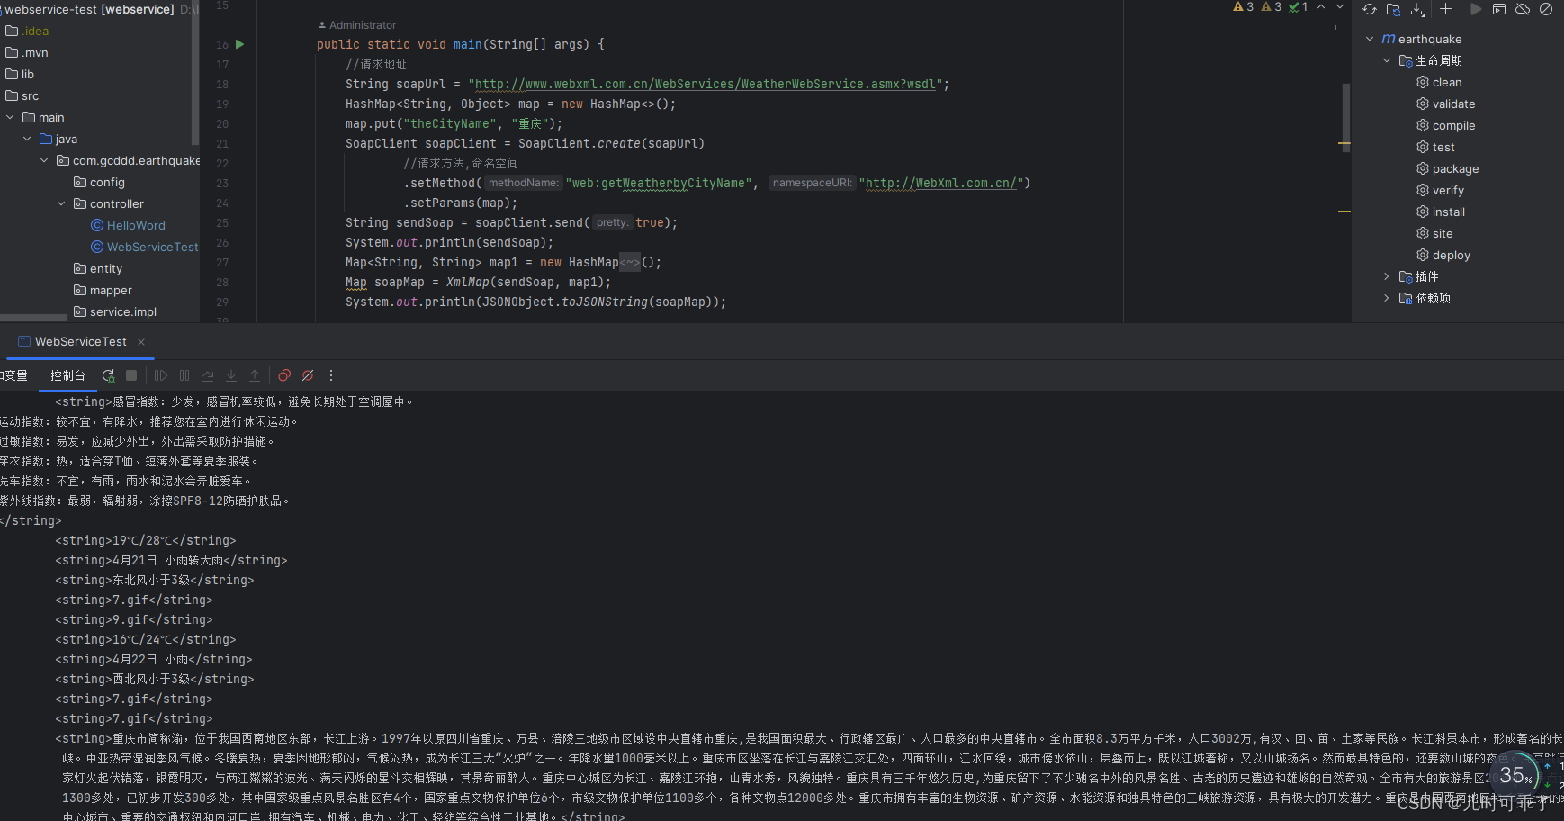Click the 35% circular progress indicator
Viewport: 1564px width, 821px height.
1515,775
